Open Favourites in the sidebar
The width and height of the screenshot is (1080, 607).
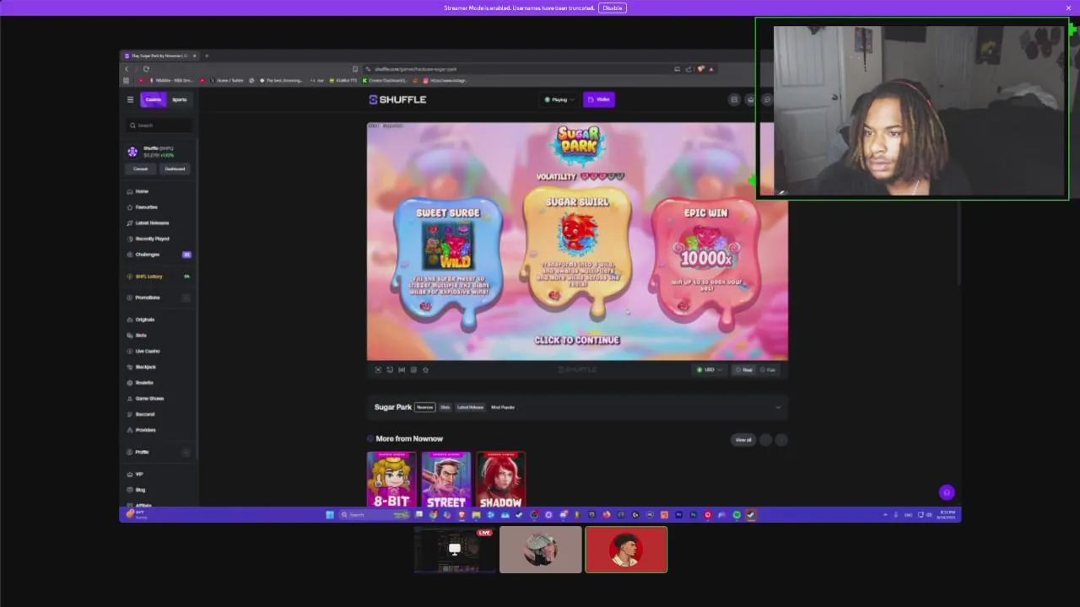(146, 207)
